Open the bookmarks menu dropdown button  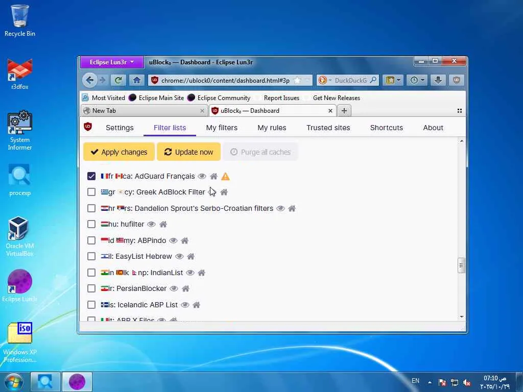tap(393, 80)
